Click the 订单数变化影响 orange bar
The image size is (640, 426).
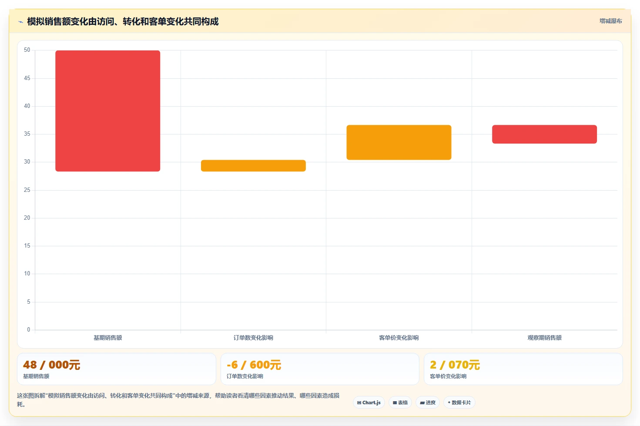point(253,166)
